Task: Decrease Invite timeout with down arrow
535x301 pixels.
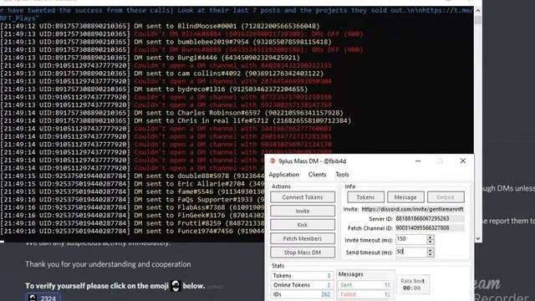Action: point(431,242)
